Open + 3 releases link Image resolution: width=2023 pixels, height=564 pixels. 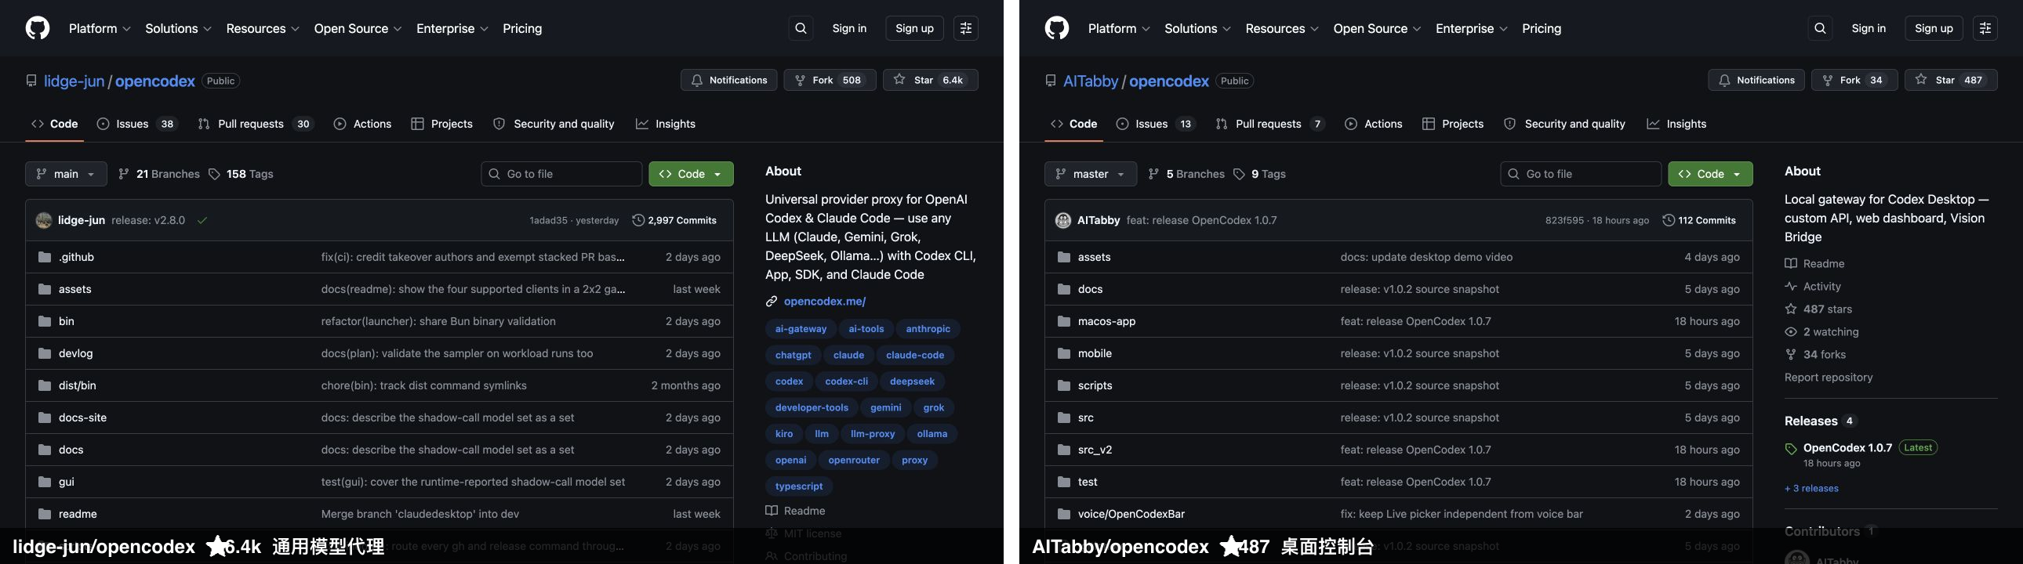coord(1811,489)
